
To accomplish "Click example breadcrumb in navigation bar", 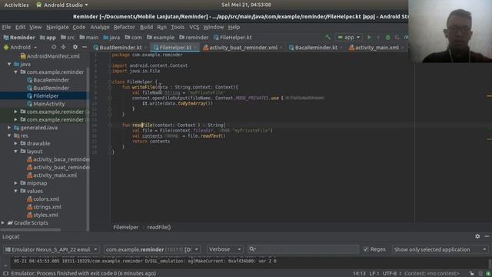I will pyautogui.click(x=161, y=38).
